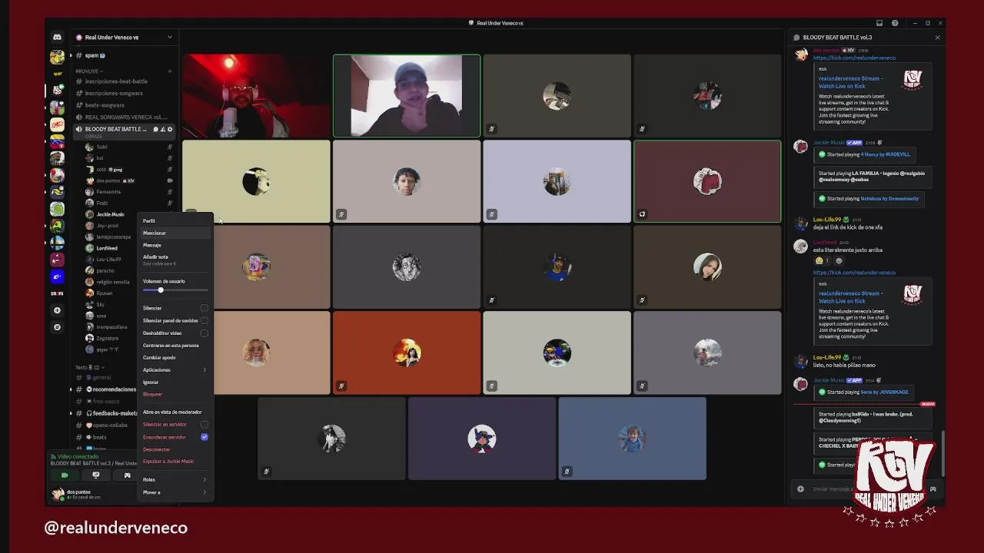Close the BLOODY BEAT BATTLE chat panel
Image resolution: width=984 pixels, height=553 pixels.
937,37
